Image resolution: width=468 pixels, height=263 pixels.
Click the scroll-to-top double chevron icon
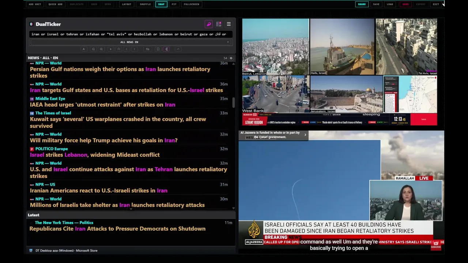coord(118,49)
